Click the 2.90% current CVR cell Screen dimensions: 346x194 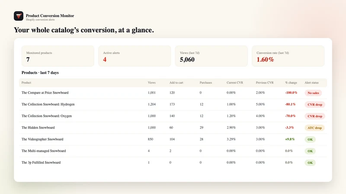pyautogui.click(x=231, y=128)
